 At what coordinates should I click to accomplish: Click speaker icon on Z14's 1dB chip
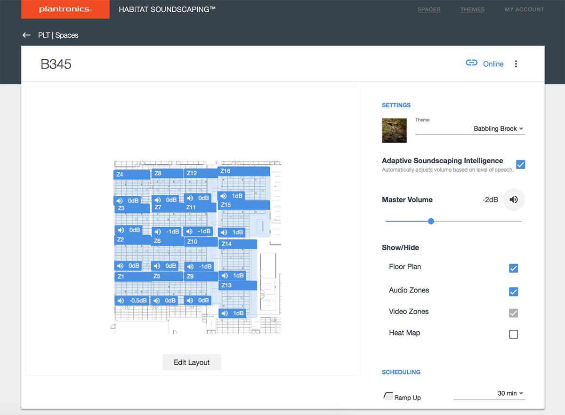coord(225,275)
